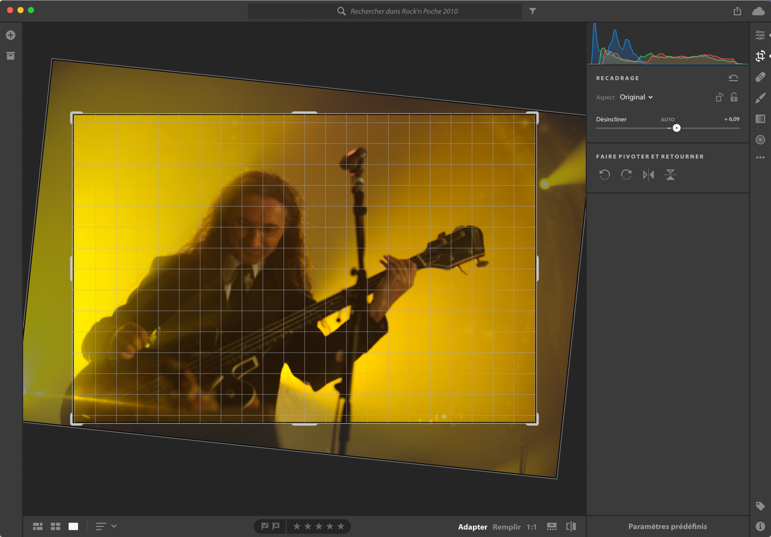Click the Désincliner slider handle
771x537 pixels.
point(676,128)
